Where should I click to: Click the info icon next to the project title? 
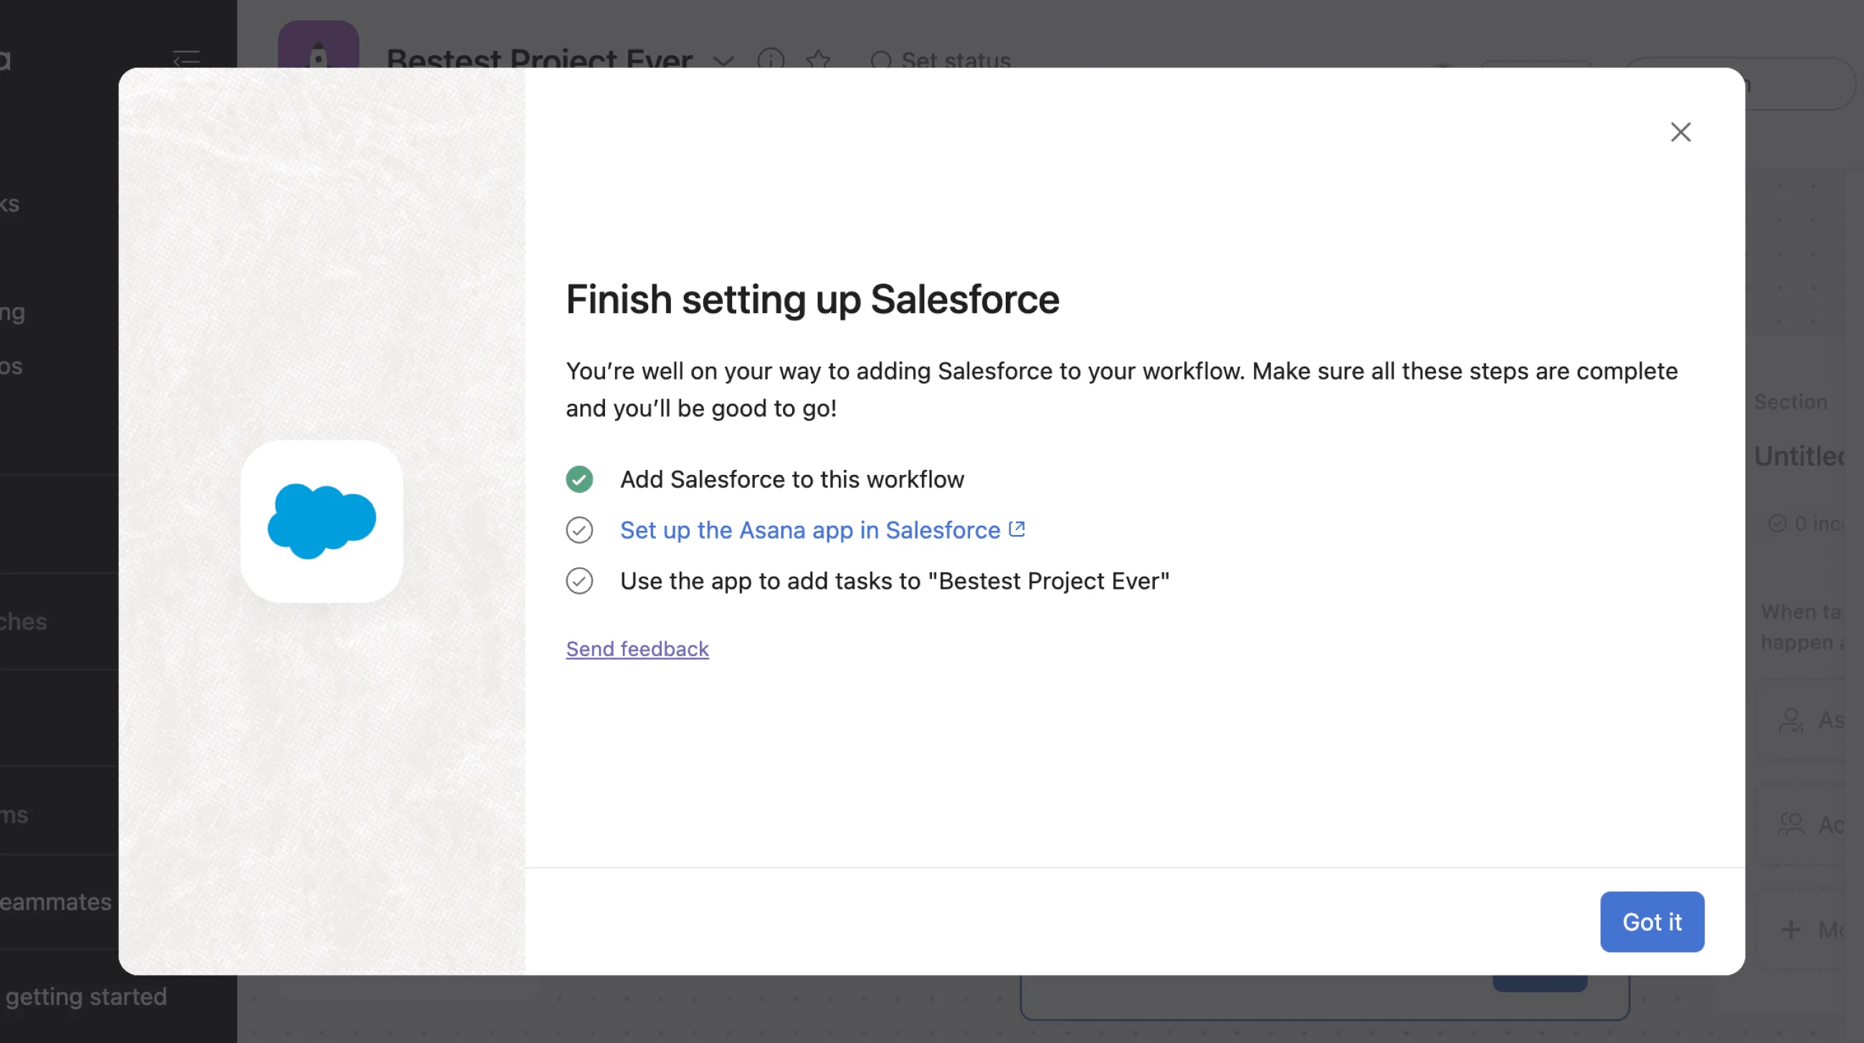tap(771, 61)
